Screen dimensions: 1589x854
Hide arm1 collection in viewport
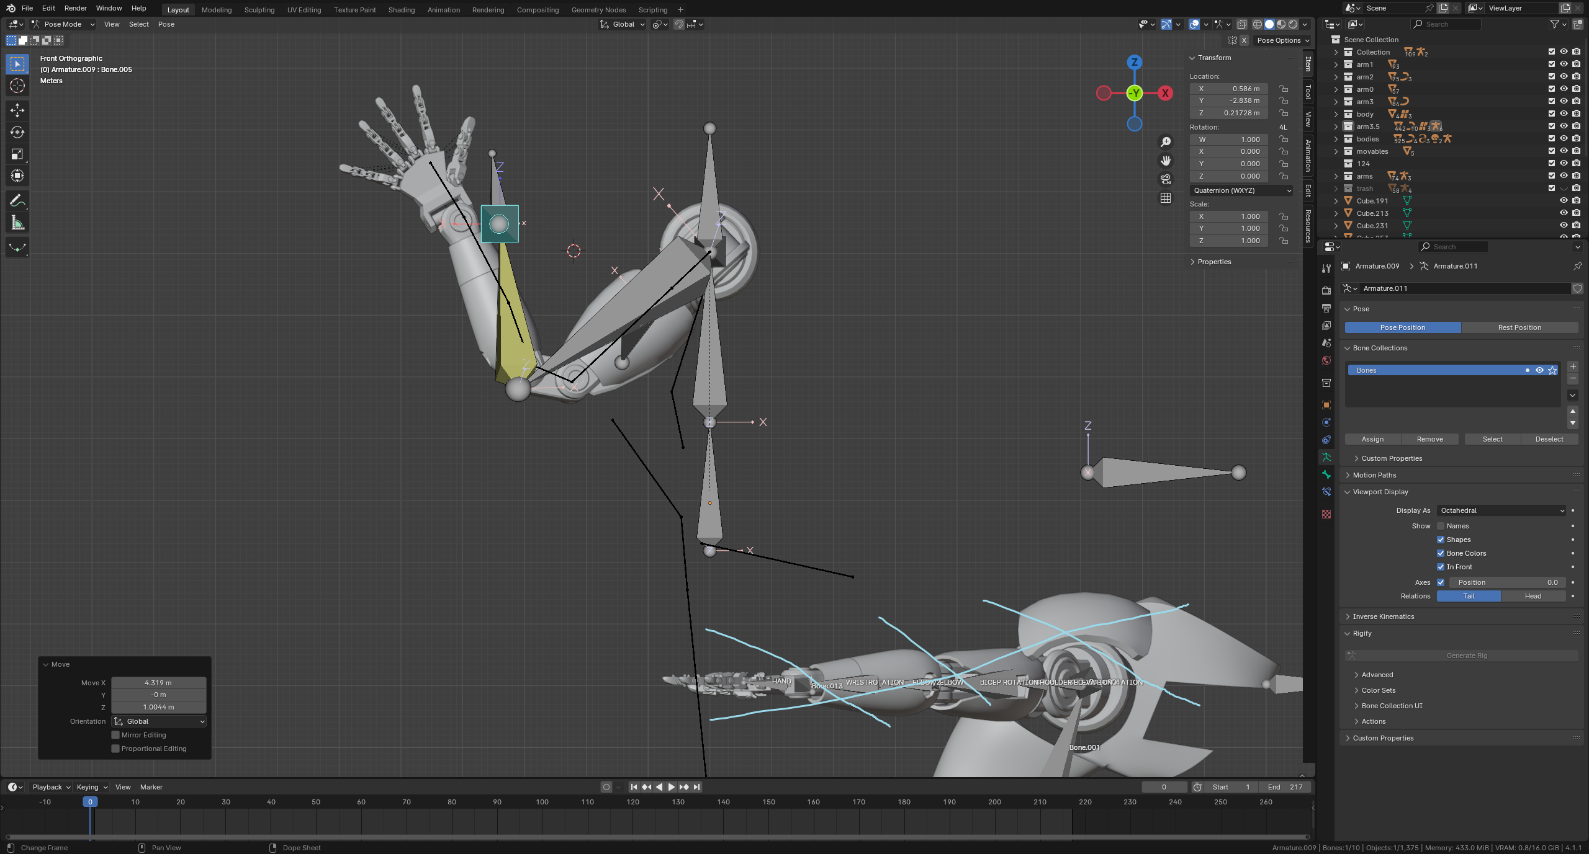[x=1564, y=64]
